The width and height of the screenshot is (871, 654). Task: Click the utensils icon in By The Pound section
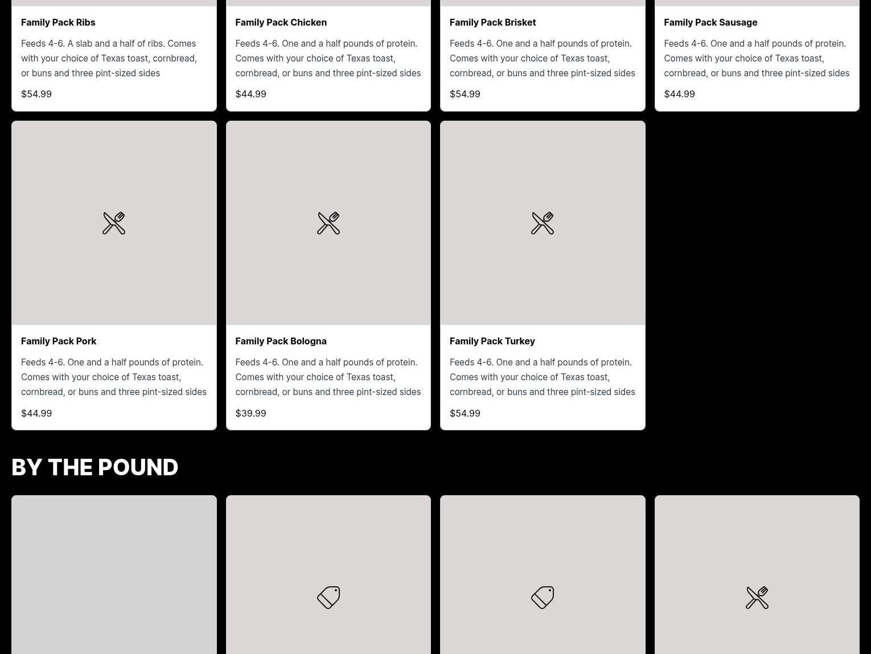[x=757, y=598]
